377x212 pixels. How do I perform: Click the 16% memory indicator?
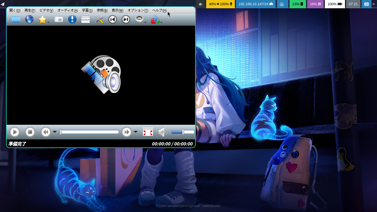(315, 4)
